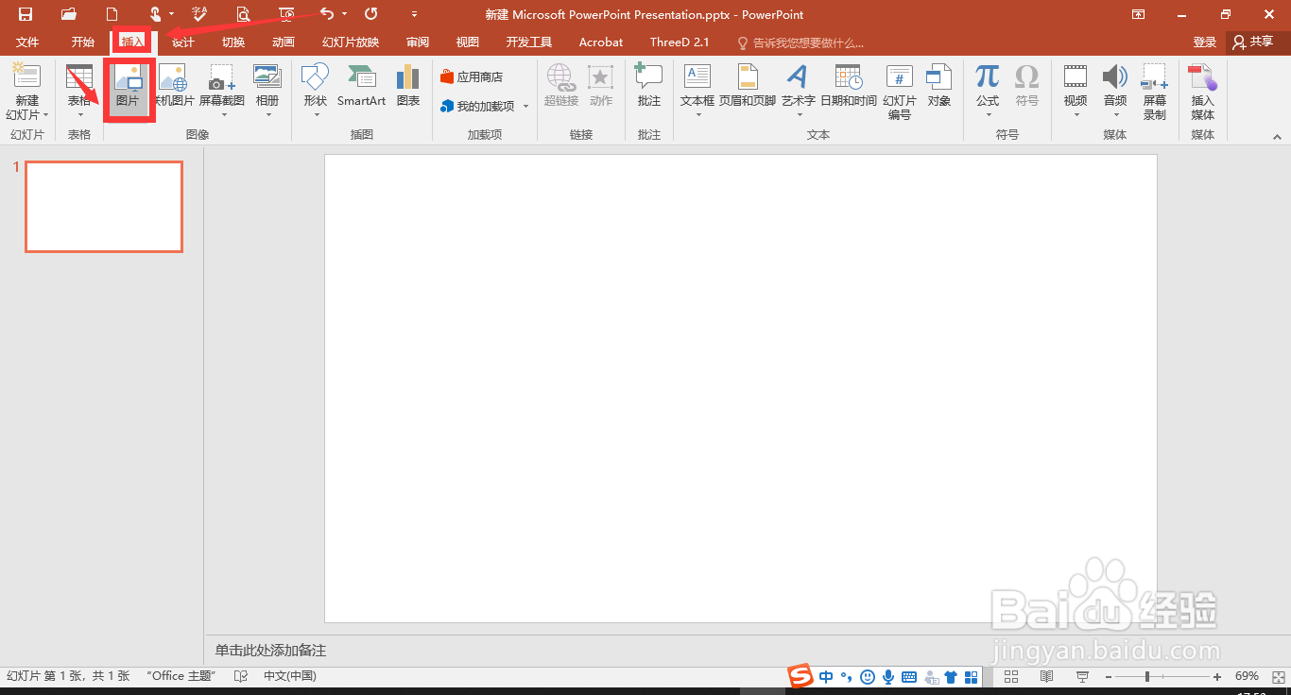Collapse the ribbon with the chevron
Viewport: 1291px width, 695px height.
pos(1277,137)
